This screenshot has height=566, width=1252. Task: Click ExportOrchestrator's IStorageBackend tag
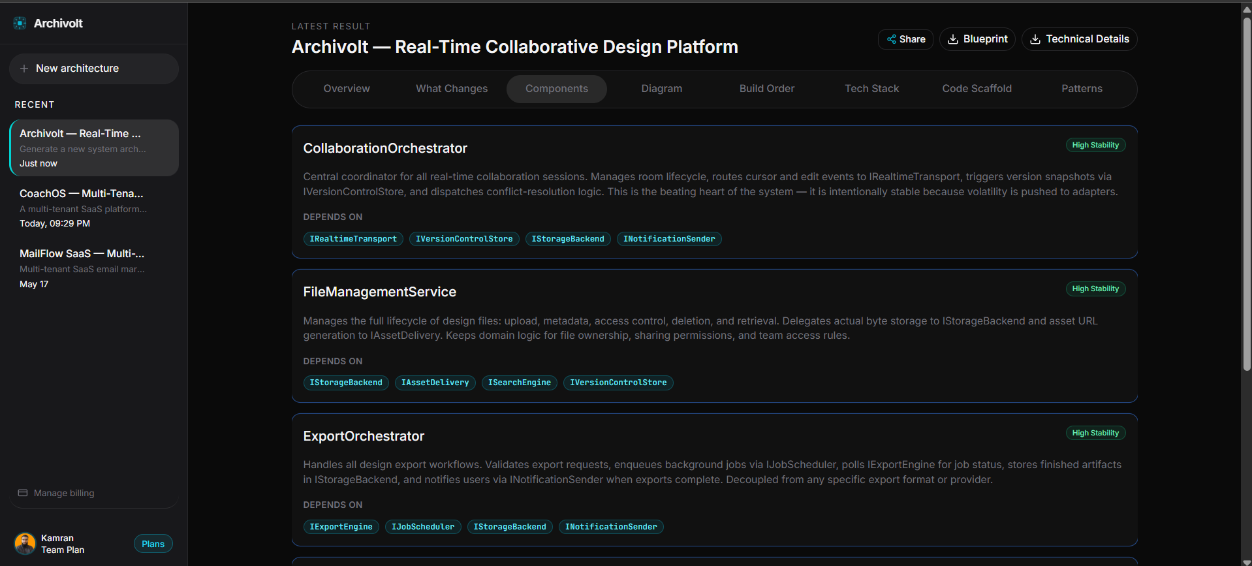[510, 527]
